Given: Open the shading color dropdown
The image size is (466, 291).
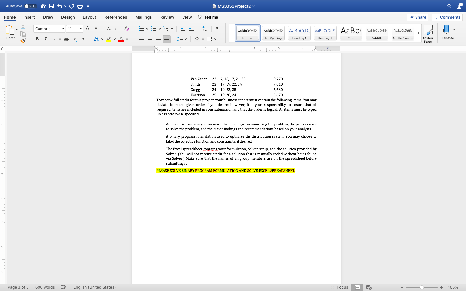Looking at the screenshot, I should (x=203, y=39).
